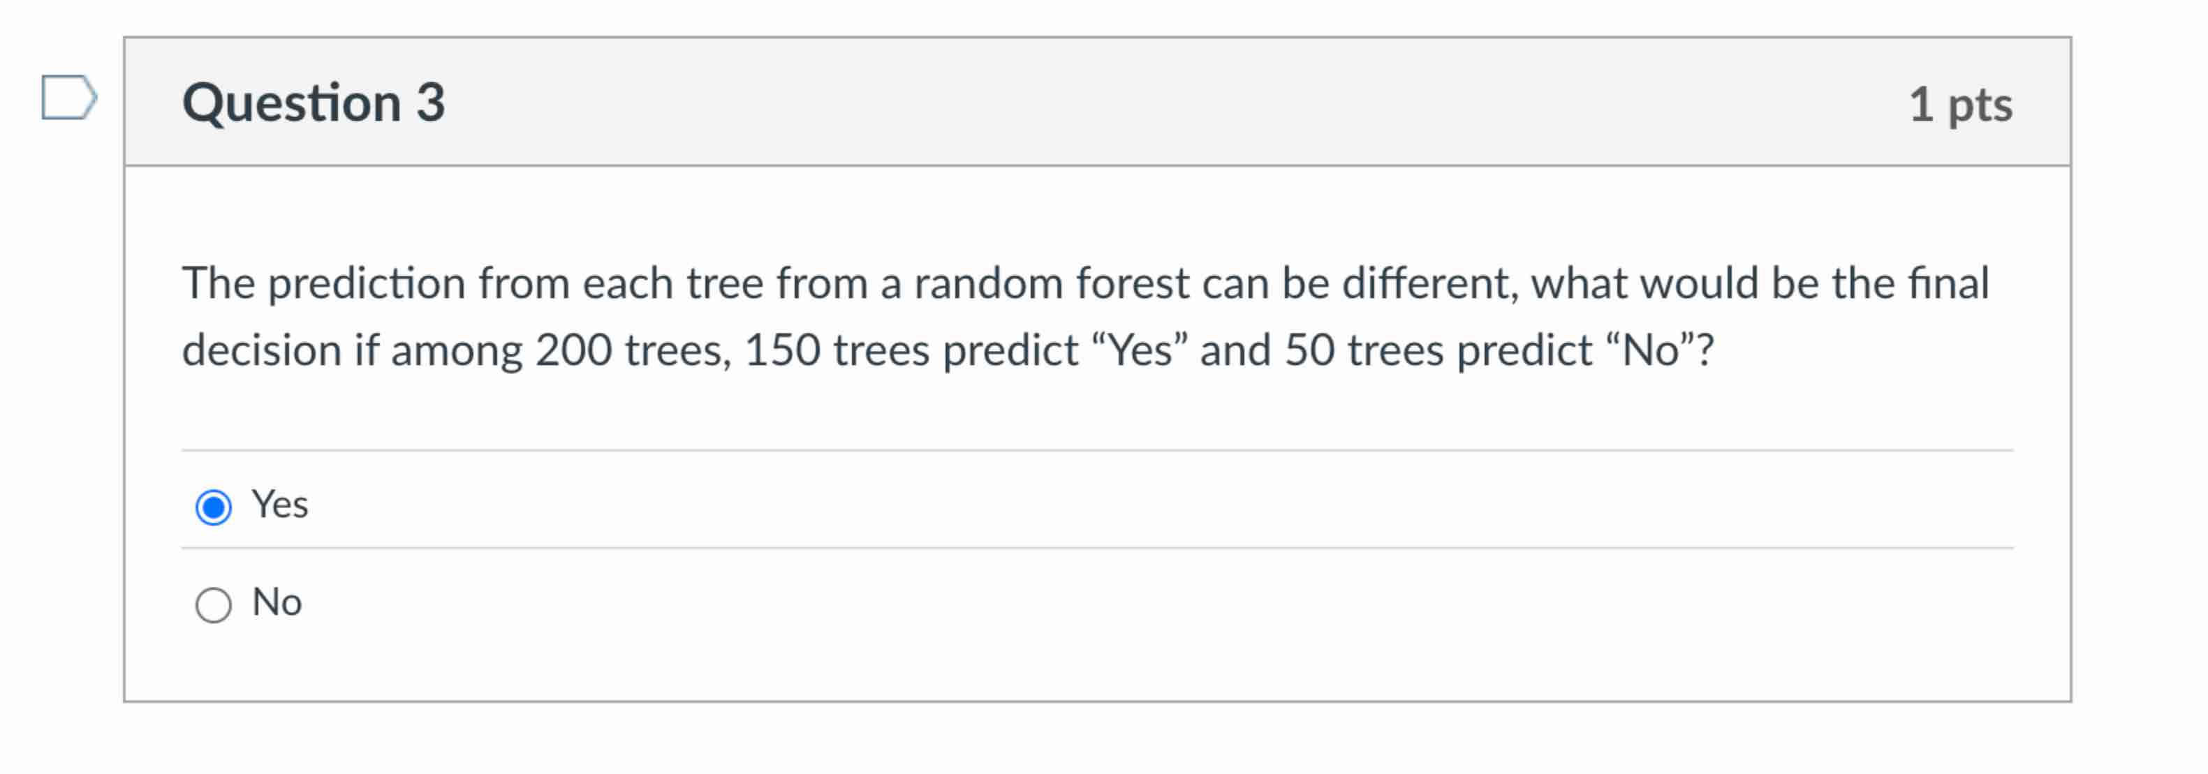2208x774 pixels.
Task: Click the answer label text No
Action: [276, 602]
